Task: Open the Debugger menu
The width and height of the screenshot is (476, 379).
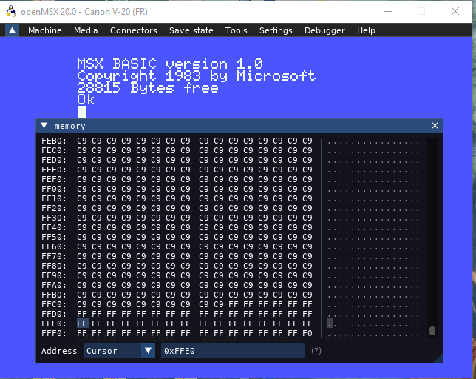Action: pyautogui.click(x=324, y=30)
